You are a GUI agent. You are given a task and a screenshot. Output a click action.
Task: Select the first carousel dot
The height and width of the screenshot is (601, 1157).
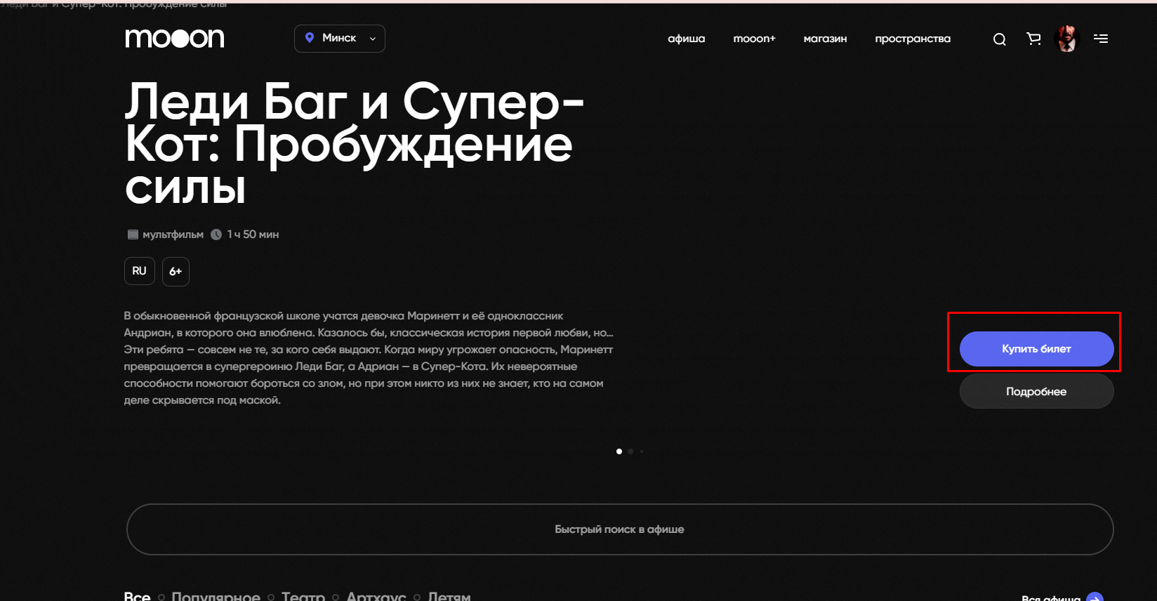pyautogui.click(x=619, y=451)
